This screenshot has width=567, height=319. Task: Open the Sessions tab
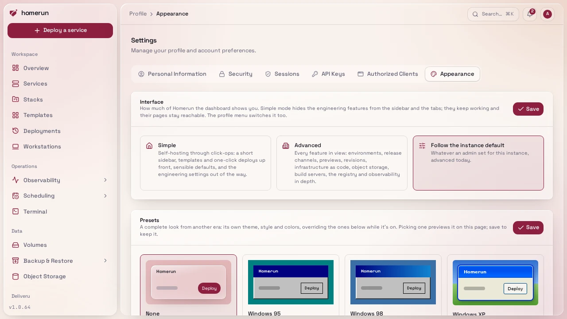(282, 74)
